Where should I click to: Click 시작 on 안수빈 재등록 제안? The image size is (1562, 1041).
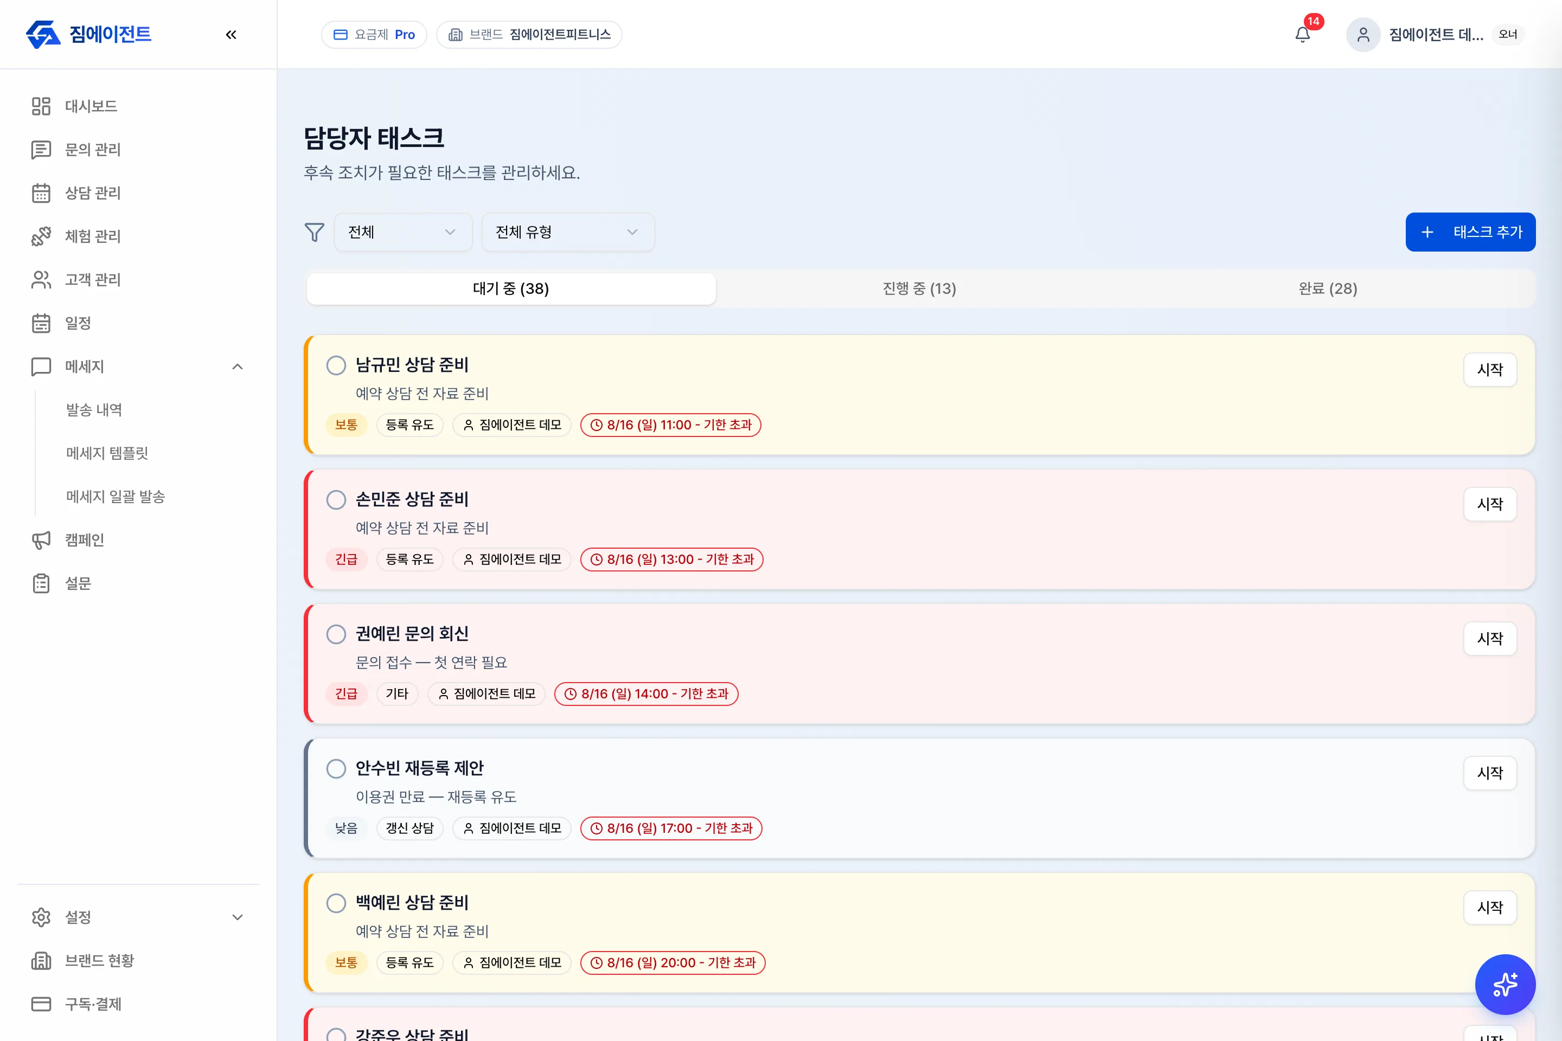(x=1490, y=773)
